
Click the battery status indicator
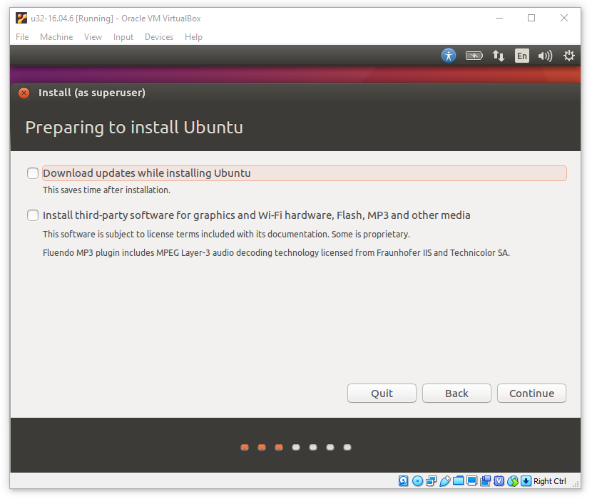pos(474,56)
